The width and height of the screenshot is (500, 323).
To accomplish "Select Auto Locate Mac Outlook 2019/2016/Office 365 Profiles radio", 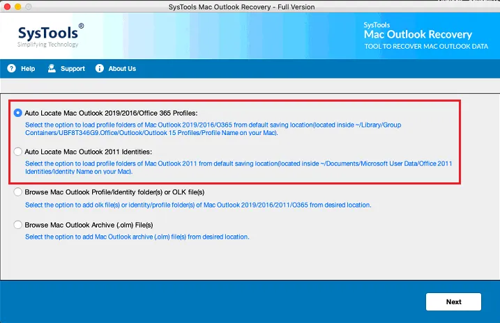I will [18, 113].
